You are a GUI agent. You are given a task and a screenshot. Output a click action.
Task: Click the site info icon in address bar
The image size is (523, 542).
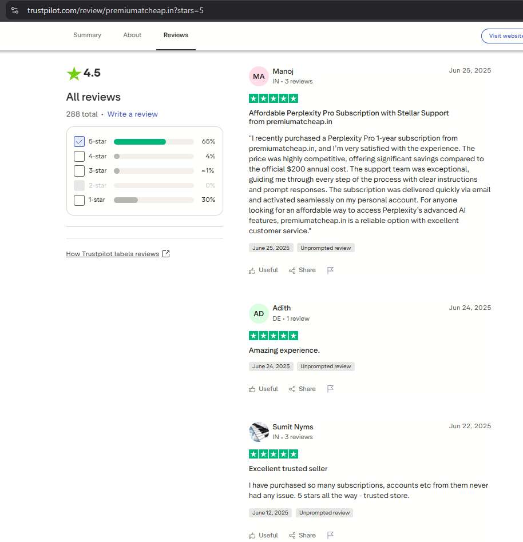[15, 10]
